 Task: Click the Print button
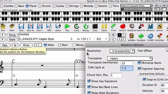click(26, 45)
